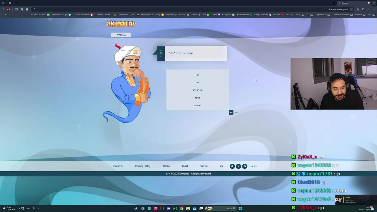Answer כן (yes) to Akinator's question
Image resolution: width=377 pixels, height=212 pixels.
click(x=198, y=75)
